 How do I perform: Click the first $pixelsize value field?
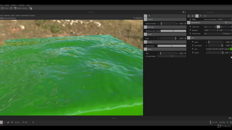211,30
